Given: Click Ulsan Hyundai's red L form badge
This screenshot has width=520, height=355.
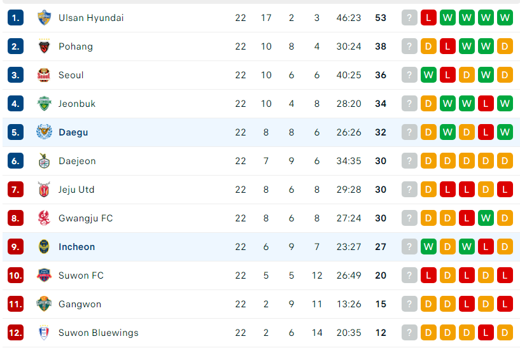Looking at the screenshot, I should click(x=428, y=18).
